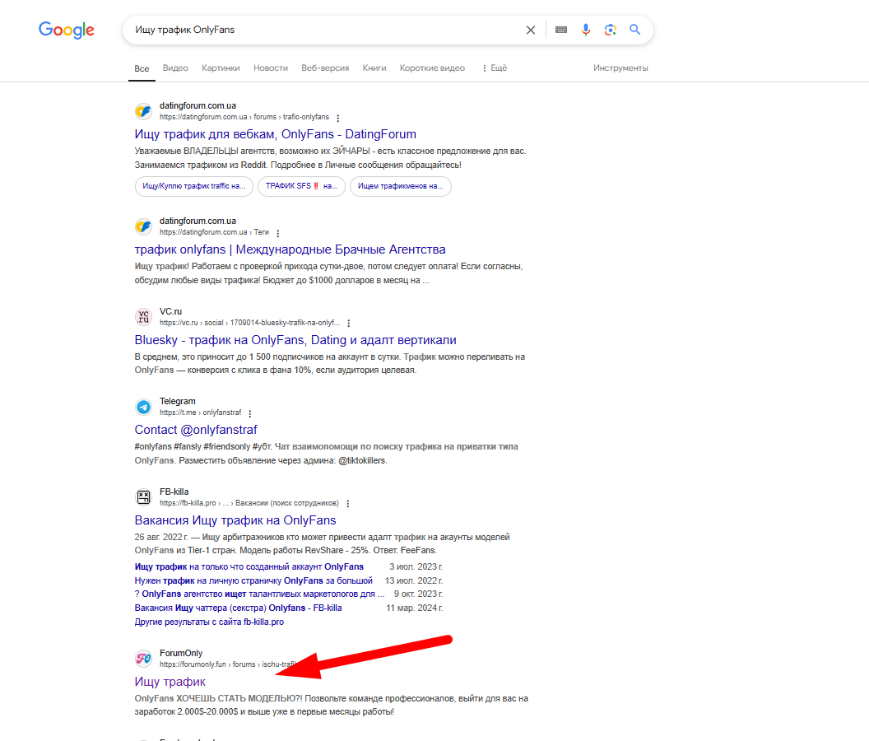
Task: Click the 'https://forumonly.fun › forums' URL
Action: [x=228, y=664]
